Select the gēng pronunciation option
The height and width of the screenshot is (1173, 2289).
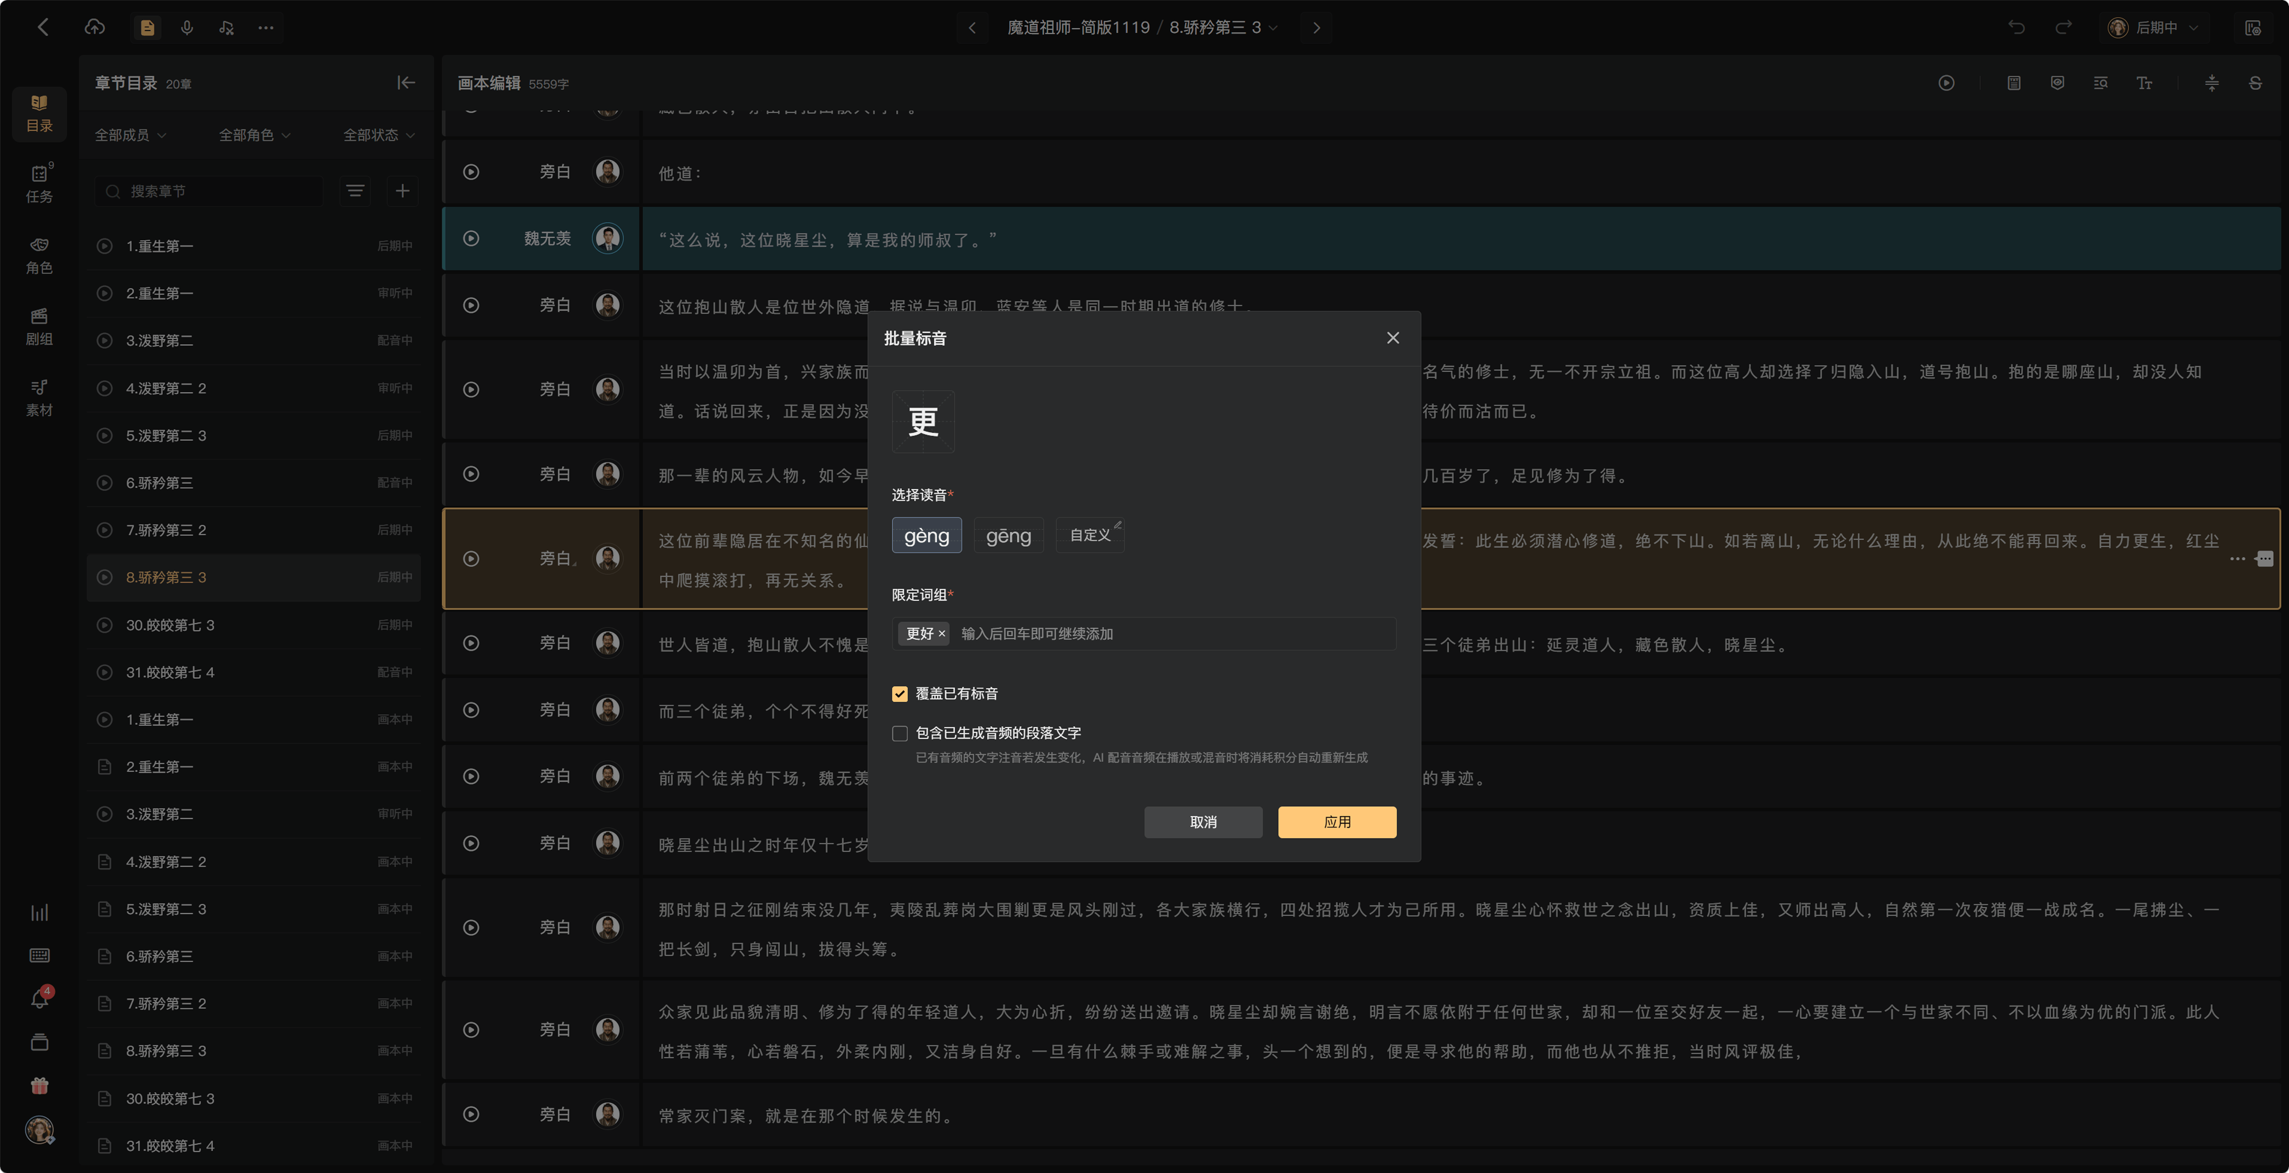coord(1008,535)
